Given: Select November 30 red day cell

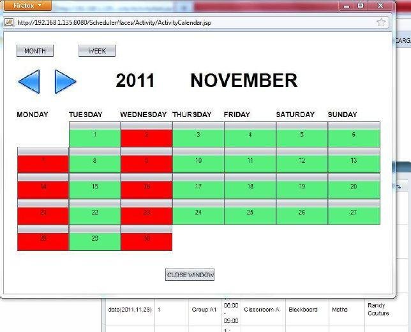Looking at the screenshot, I should pyautogui.click(x=147, y=238).
